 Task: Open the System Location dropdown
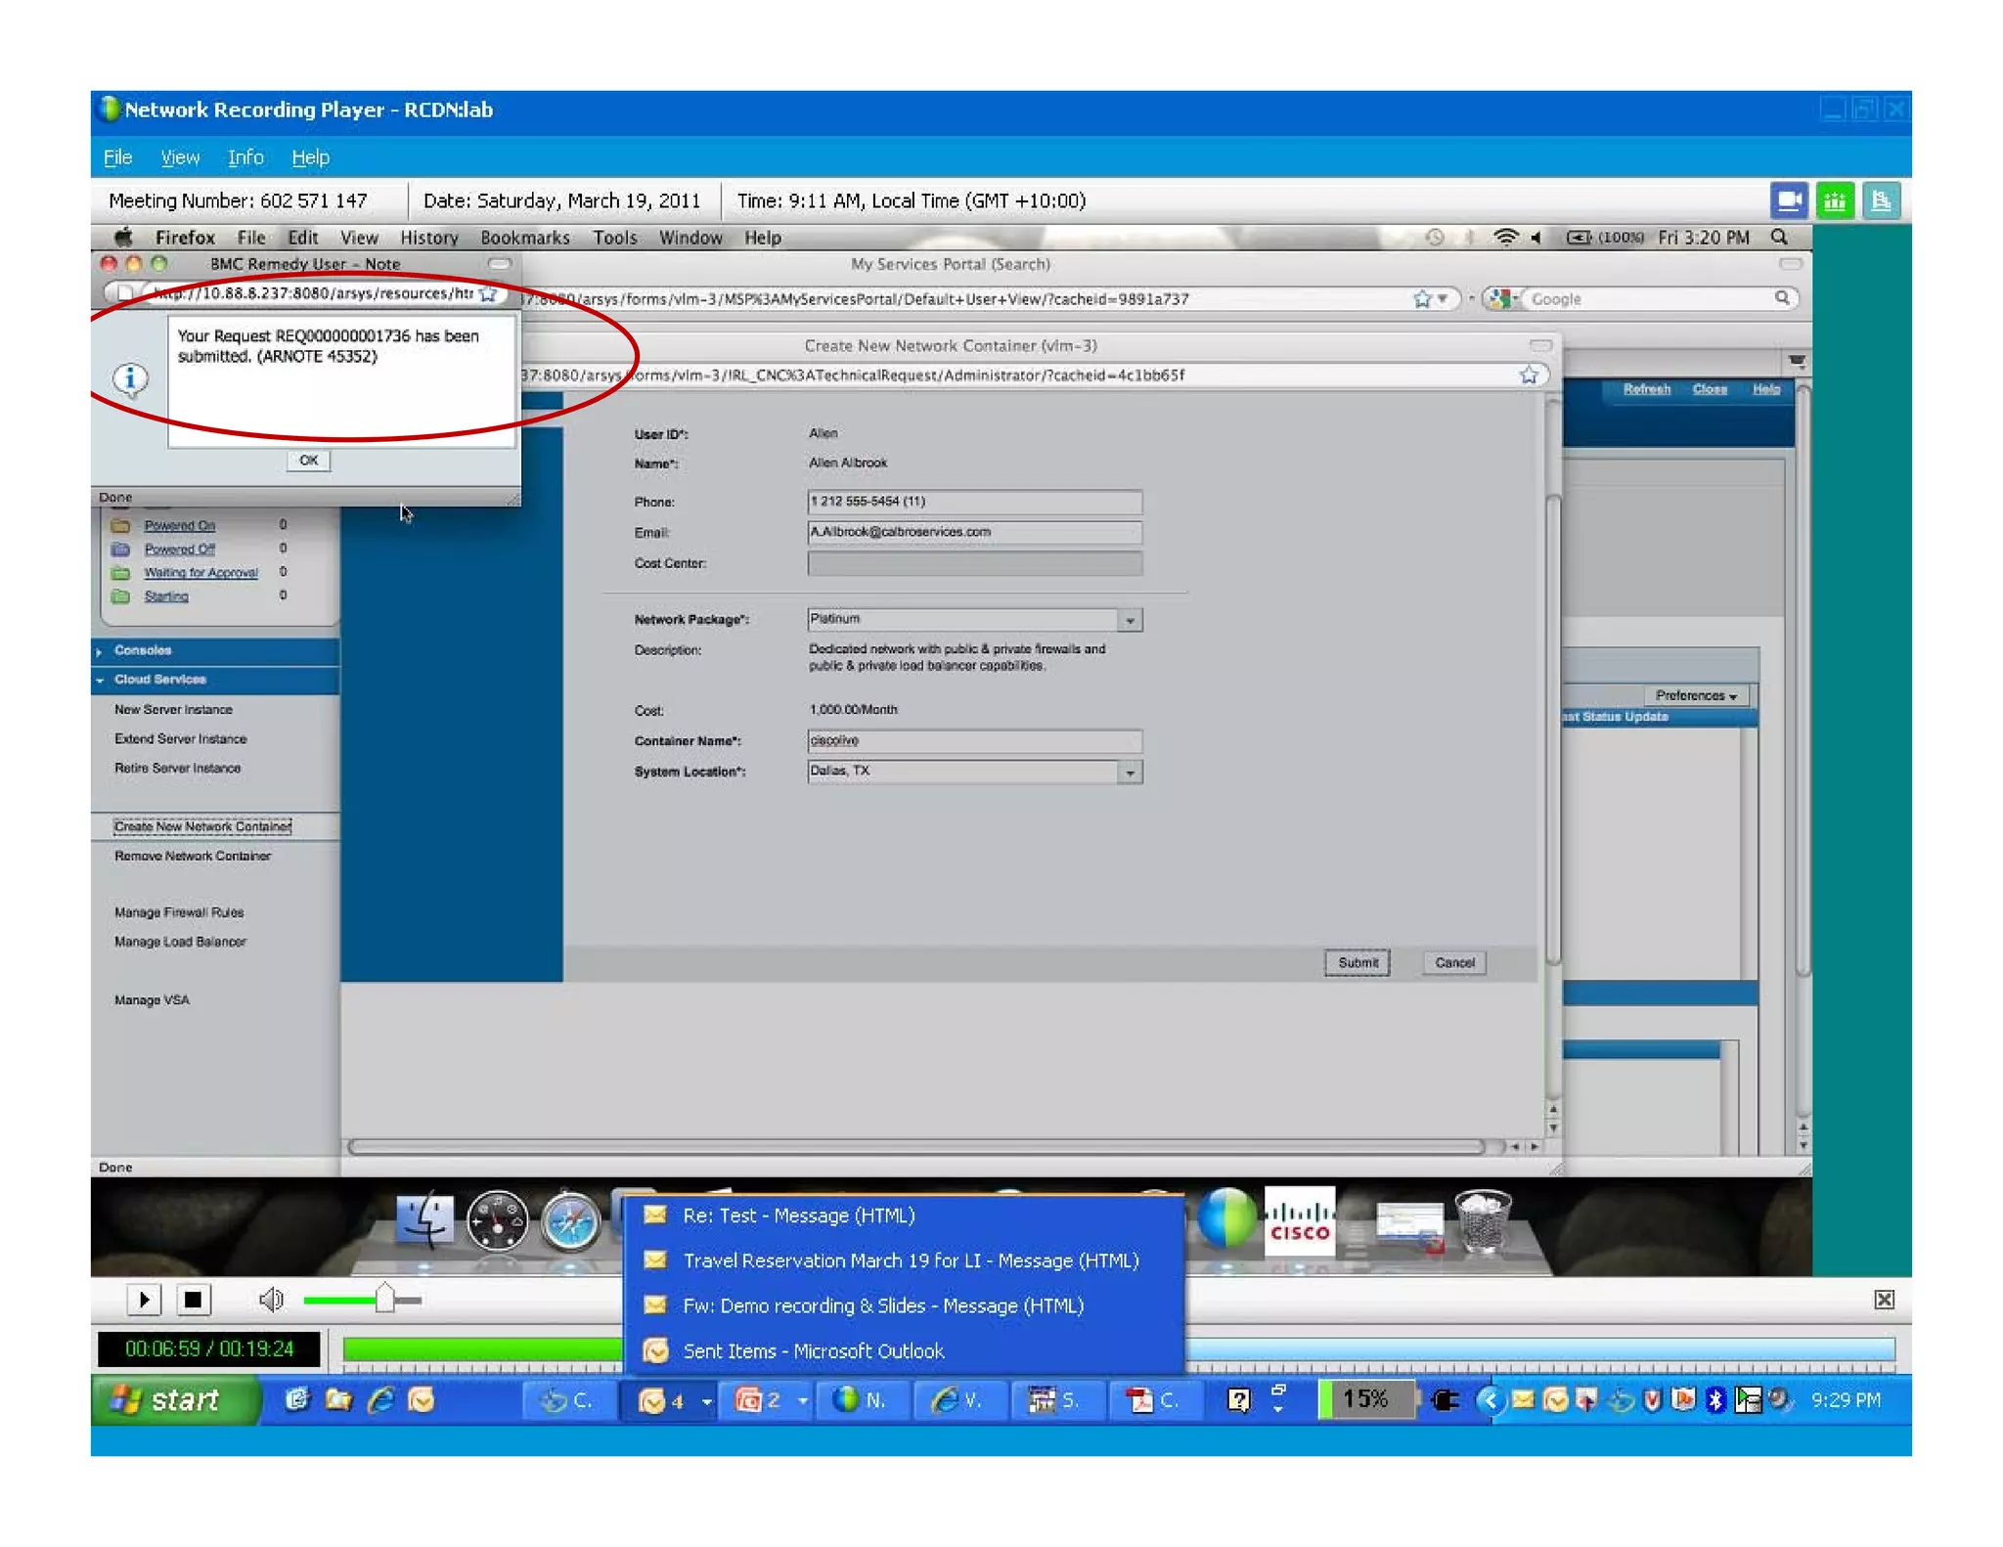(1130, 773)
